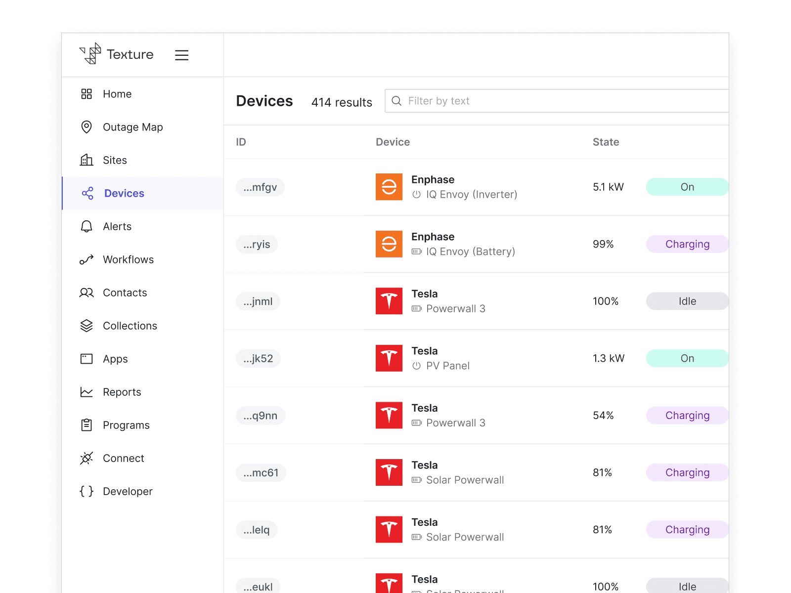The height and width of the screenshot is (593, 791).
Task: Click the Devices network icon in sidebar
Action: [86, 193]
